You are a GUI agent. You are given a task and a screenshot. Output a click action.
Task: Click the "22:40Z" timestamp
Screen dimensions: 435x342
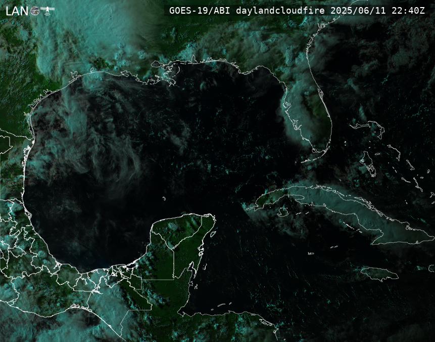point(408,11)
